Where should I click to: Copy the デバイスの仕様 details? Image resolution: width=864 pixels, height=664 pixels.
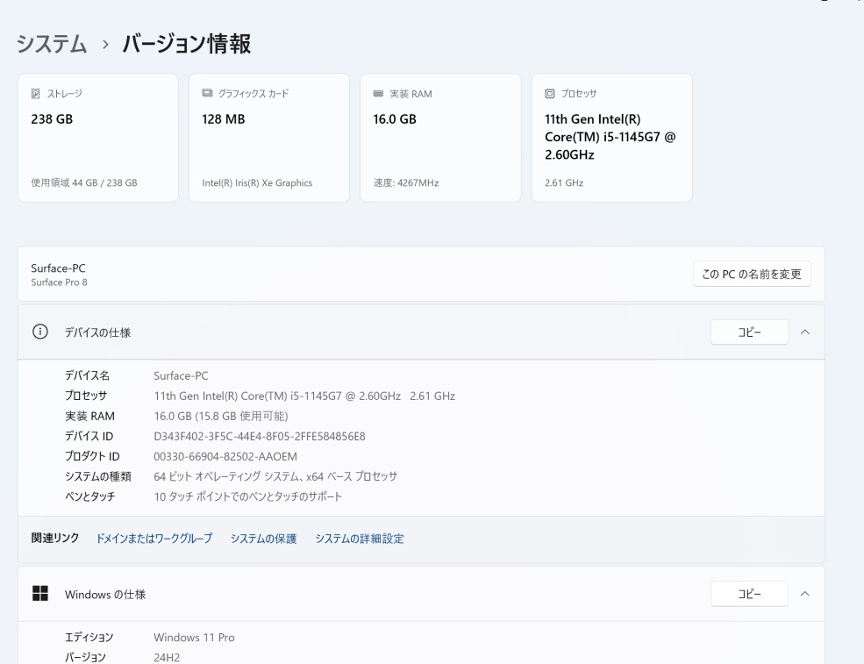tap(749, 332)
